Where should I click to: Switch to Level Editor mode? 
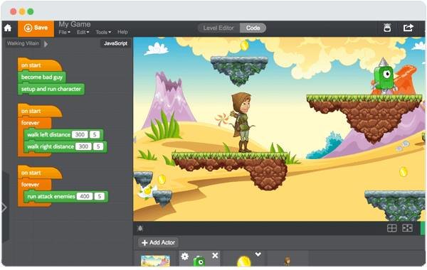(218, 28)
